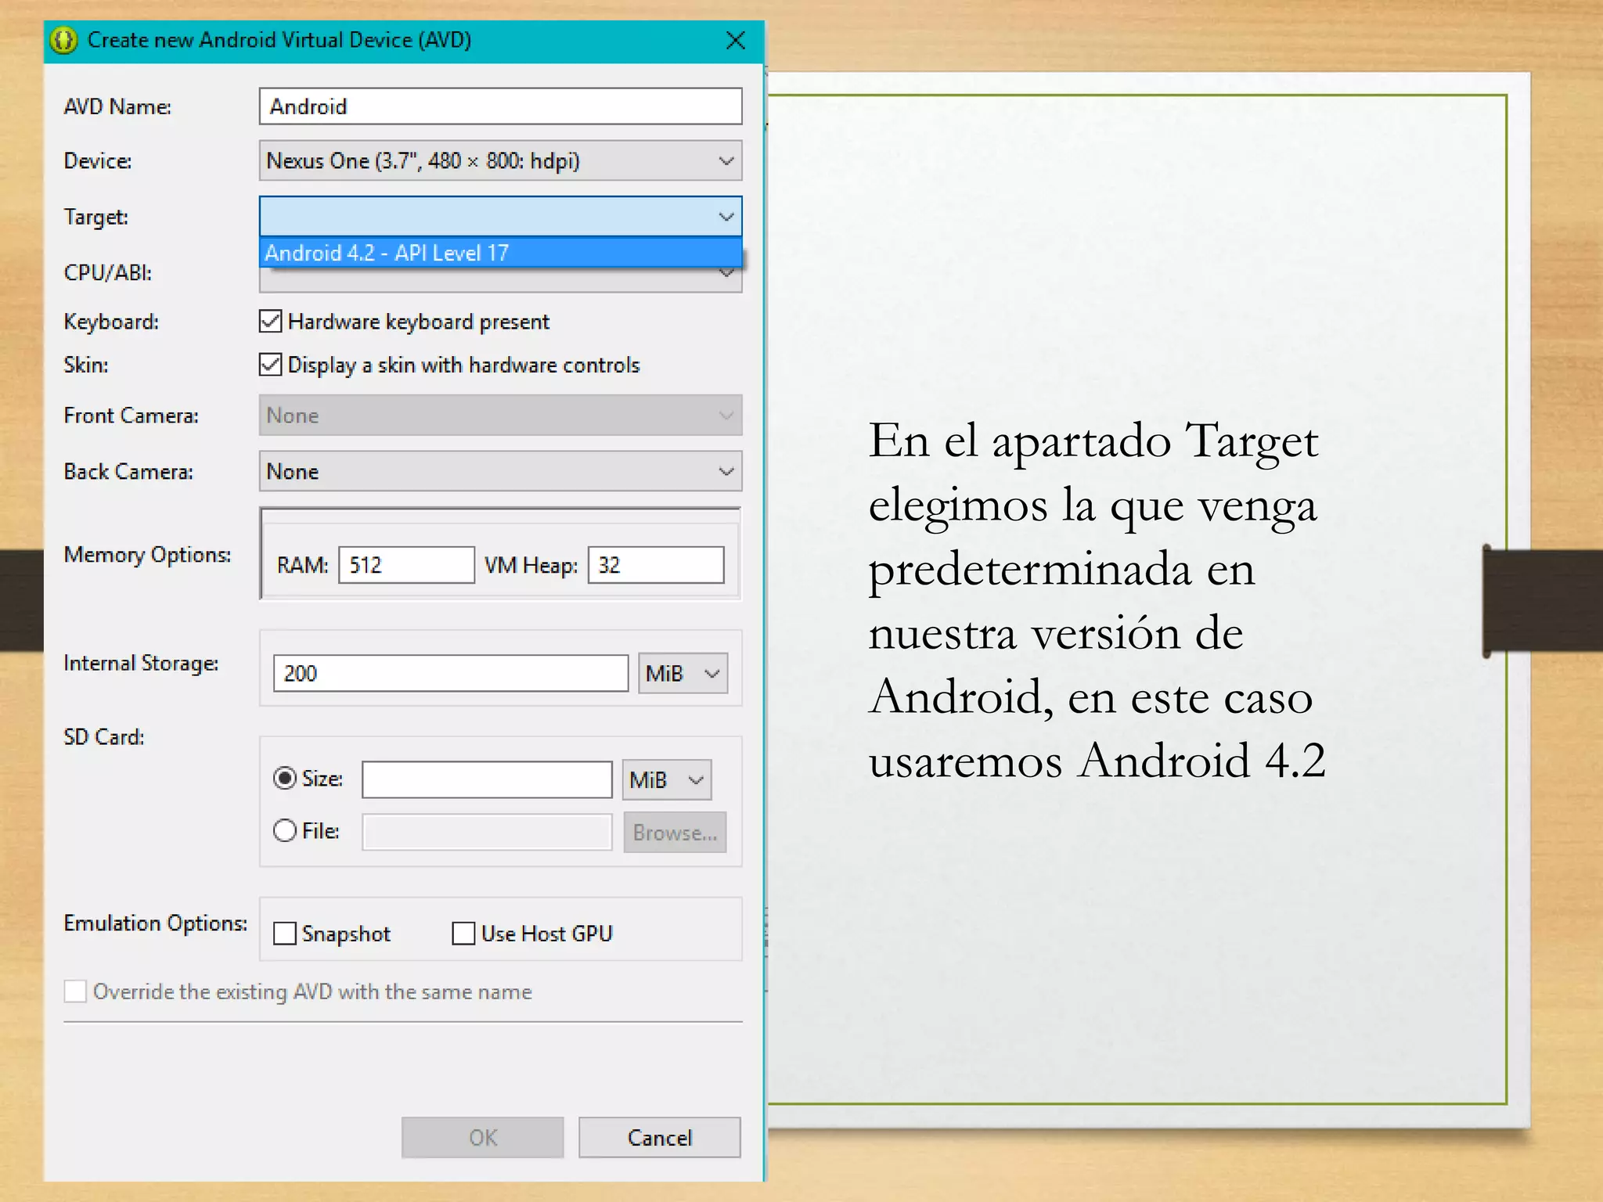Open the Front Camera dropdown
Viewport: 1603px width, 1202px height.
coord(500,416)
